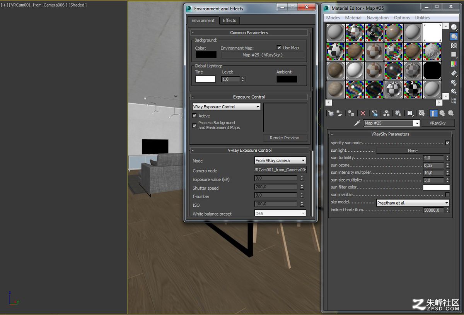Toggle the Active exposure control checkbox
Image resolution: width=464 pixels, height=315 pixels.
point(194,116)
